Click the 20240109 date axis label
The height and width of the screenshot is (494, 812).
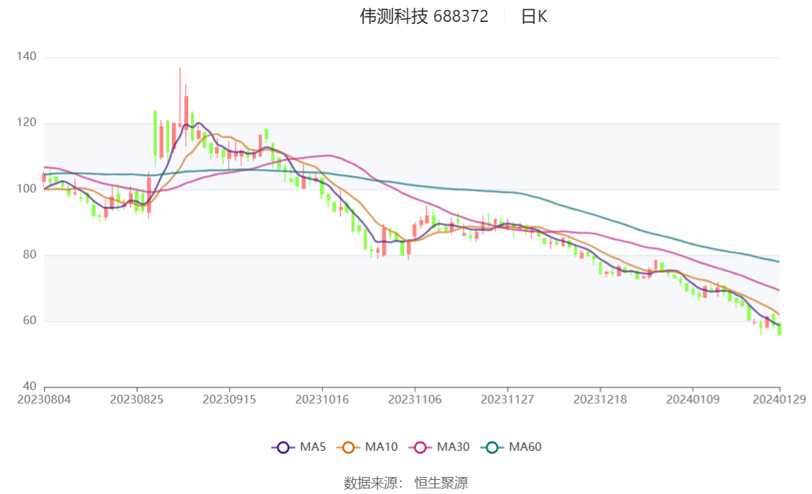coord(693,399)
